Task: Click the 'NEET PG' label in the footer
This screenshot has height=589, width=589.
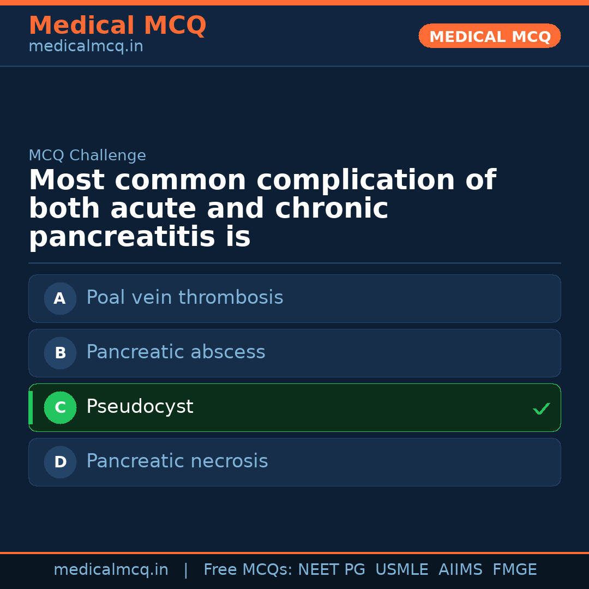Action: 331,569
